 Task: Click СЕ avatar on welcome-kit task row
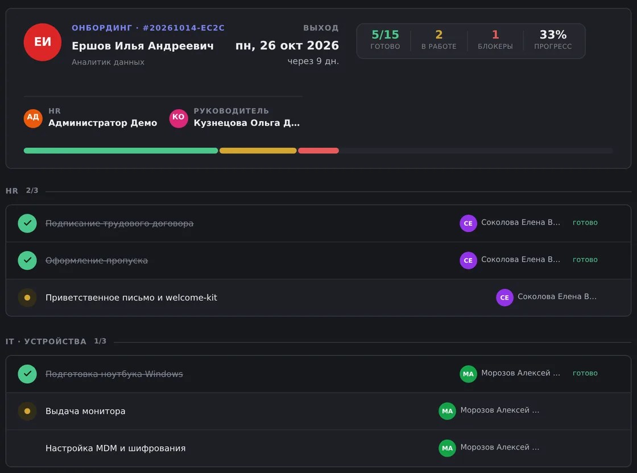tap(504, 297)
